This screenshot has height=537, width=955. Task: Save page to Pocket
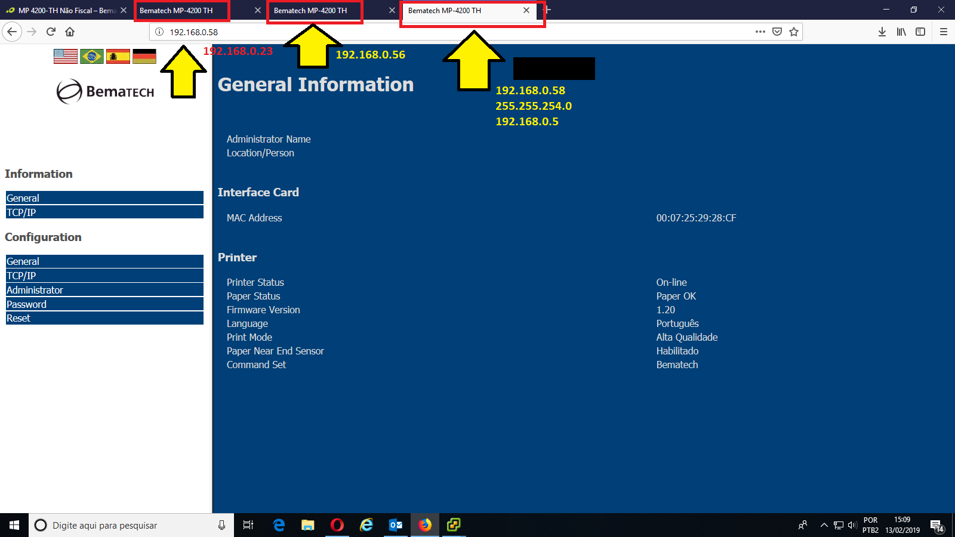click(x=777, y=32)
